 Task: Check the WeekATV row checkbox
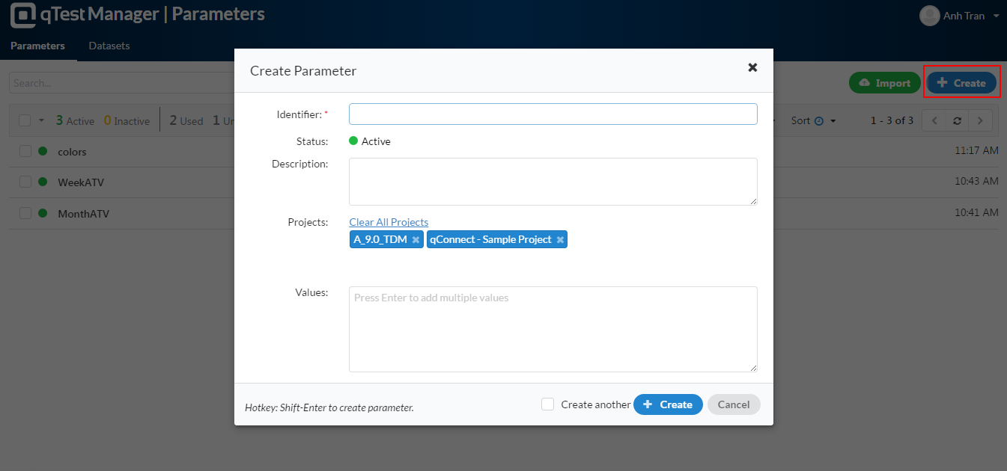(x=25, y=182)
